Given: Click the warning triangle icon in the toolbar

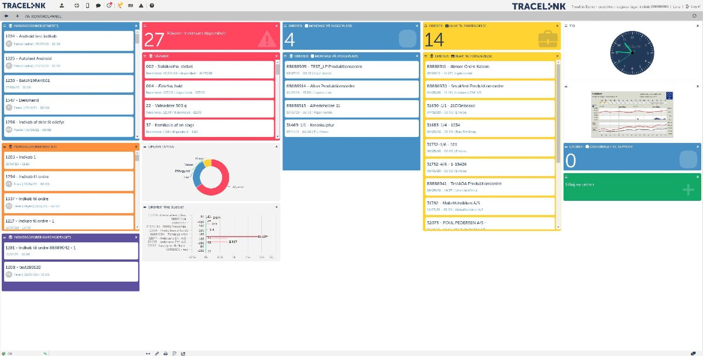Looking at the screenshot, I should [141, 5].
